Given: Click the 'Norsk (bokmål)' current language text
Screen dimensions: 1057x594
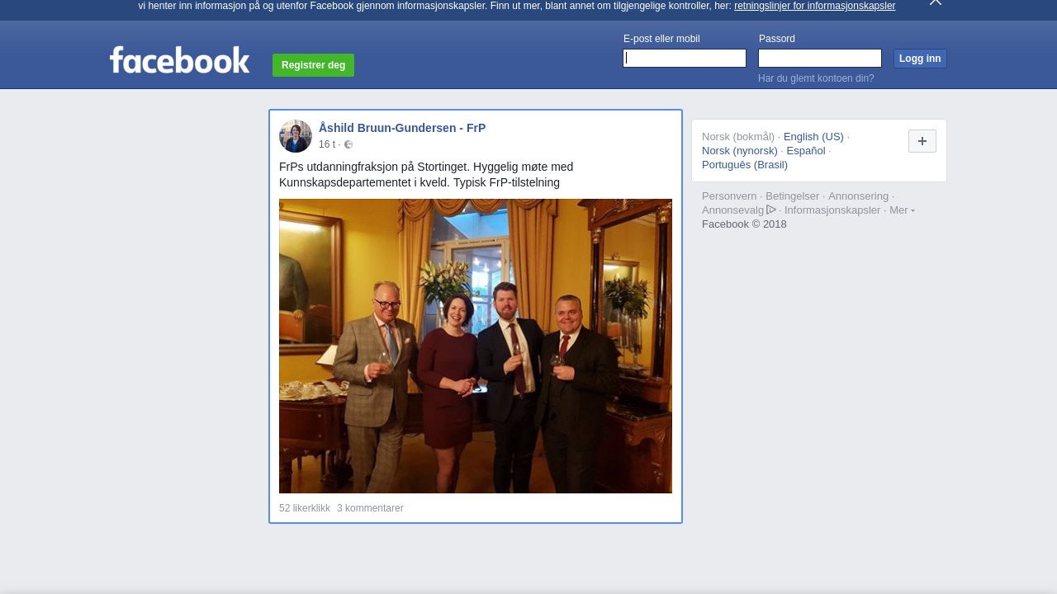Looking at the screenshot, I should pos(738,137).
